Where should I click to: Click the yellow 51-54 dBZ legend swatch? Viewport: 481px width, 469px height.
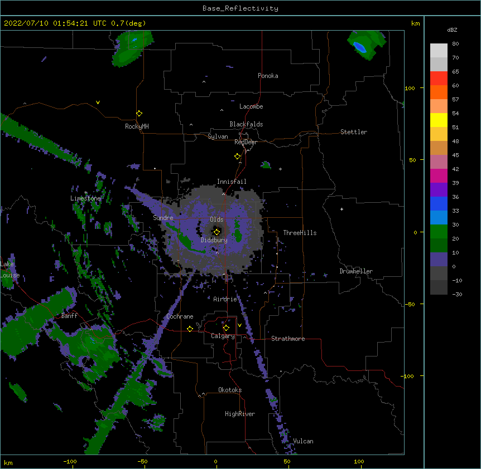click(439, 120)
